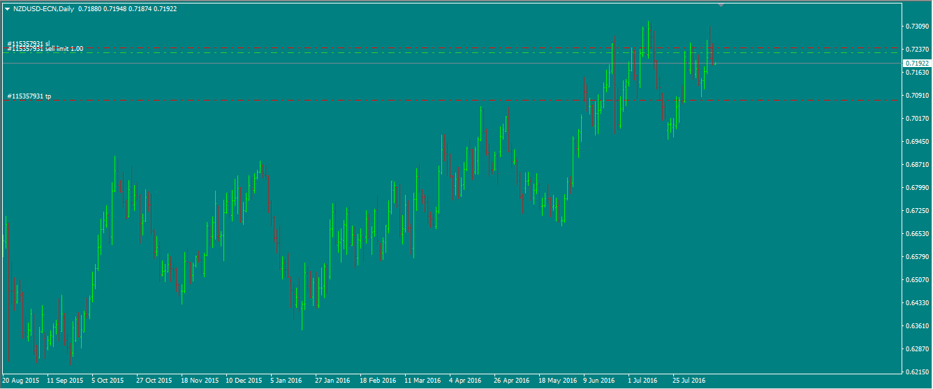Click price axis label 0.64330
This screenshot has width=933, height=389.
pos(916,303)
